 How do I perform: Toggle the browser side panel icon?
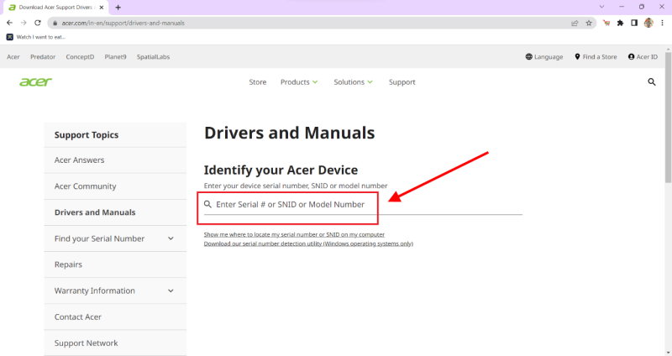[634, 24]
